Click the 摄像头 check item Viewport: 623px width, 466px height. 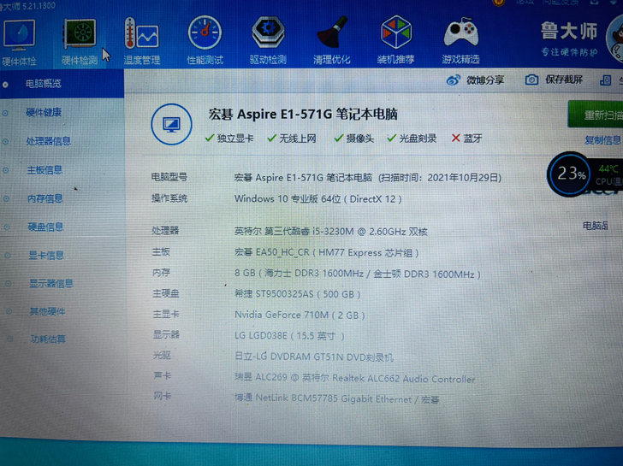(353, 139)
